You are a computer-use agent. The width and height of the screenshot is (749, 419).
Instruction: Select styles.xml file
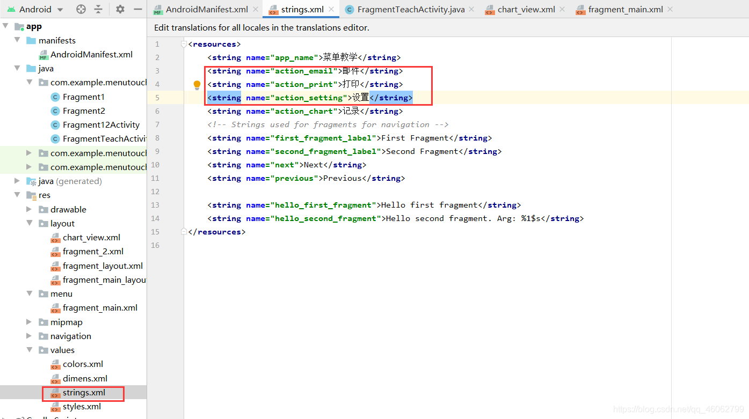[82, 406]
